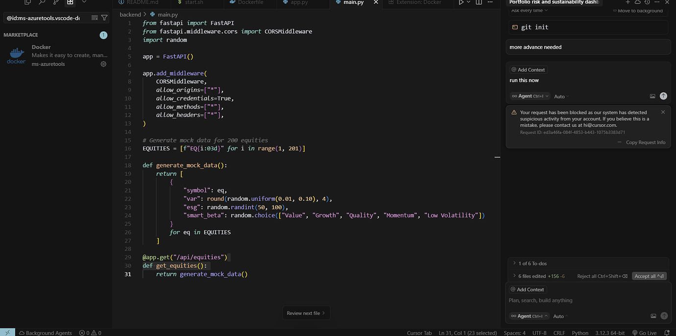The height and width of the screenshot is (336, 676).
Task: Open the Docker extension settings gear
Action: click(103, 64)
